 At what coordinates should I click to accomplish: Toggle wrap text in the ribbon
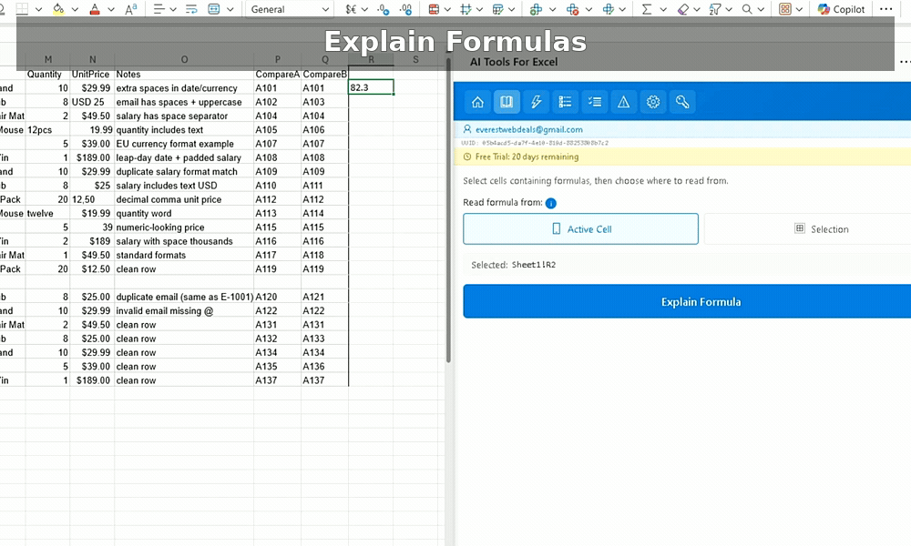tap(191, 9)
